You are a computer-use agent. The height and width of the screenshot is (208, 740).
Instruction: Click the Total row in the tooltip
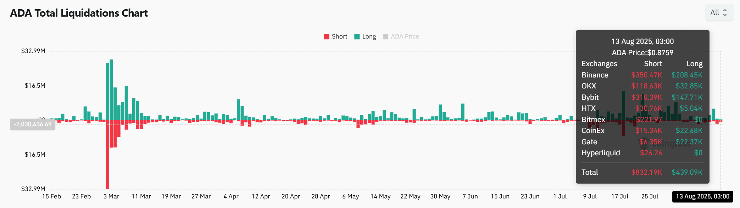click(x=642, y=172)
